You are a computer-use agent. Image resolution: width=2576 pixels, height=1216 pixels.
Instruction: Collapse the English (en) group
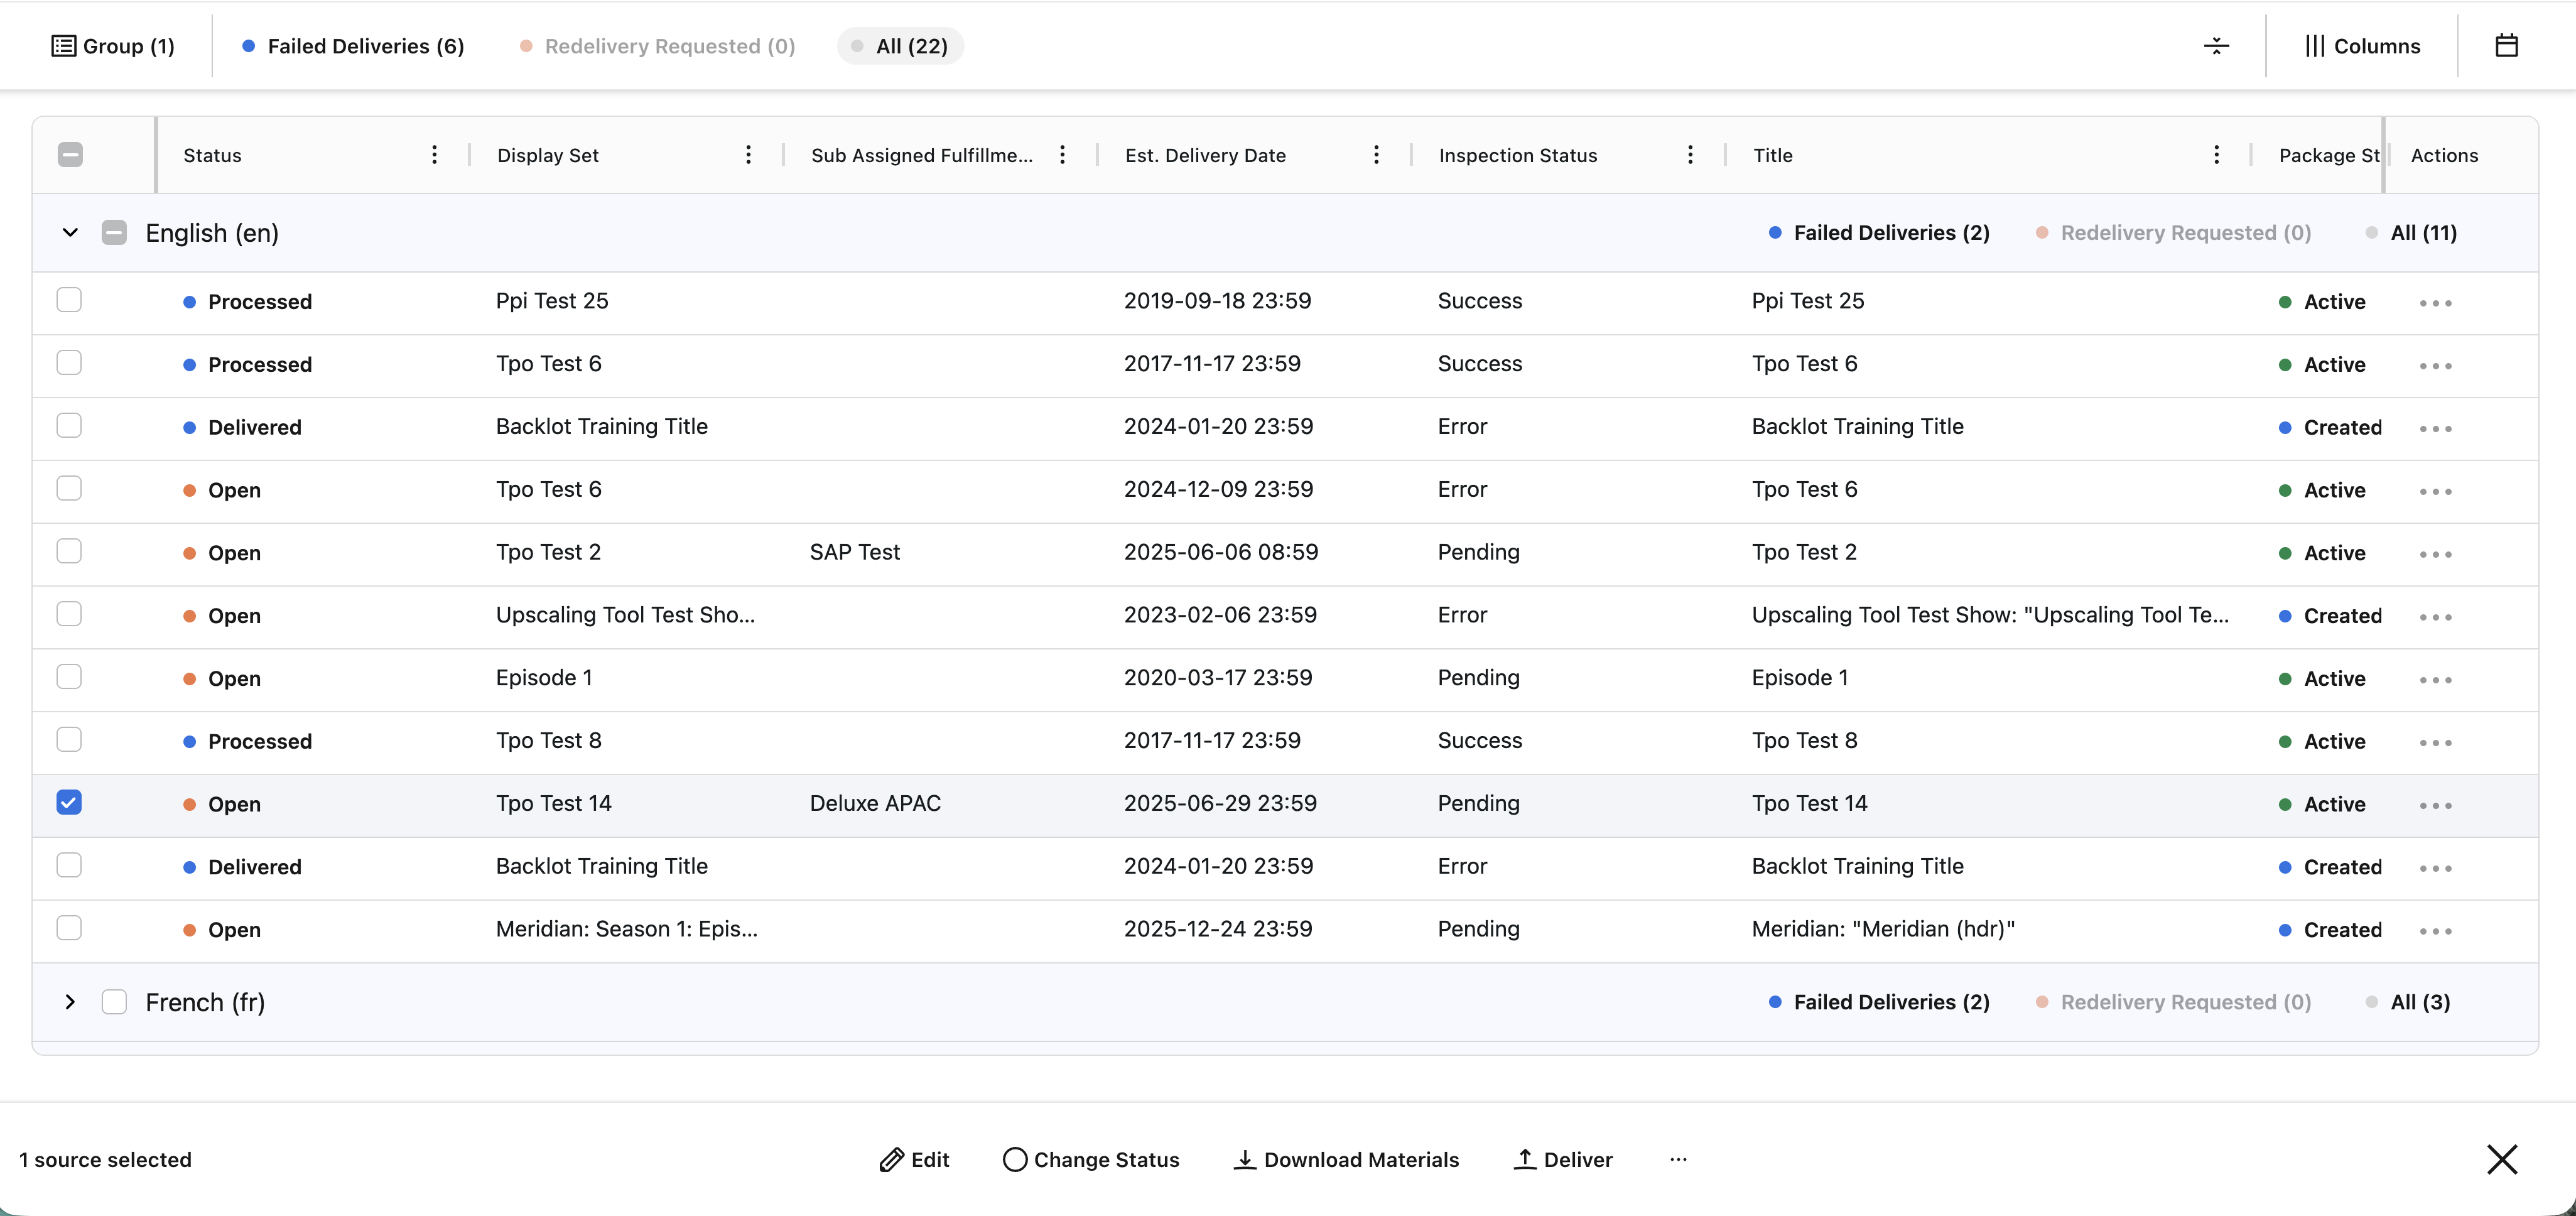[x=70, y=233]
